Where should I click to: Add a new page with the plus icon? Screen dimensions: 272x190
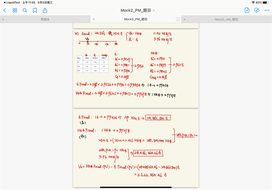[x=247, y=10]
